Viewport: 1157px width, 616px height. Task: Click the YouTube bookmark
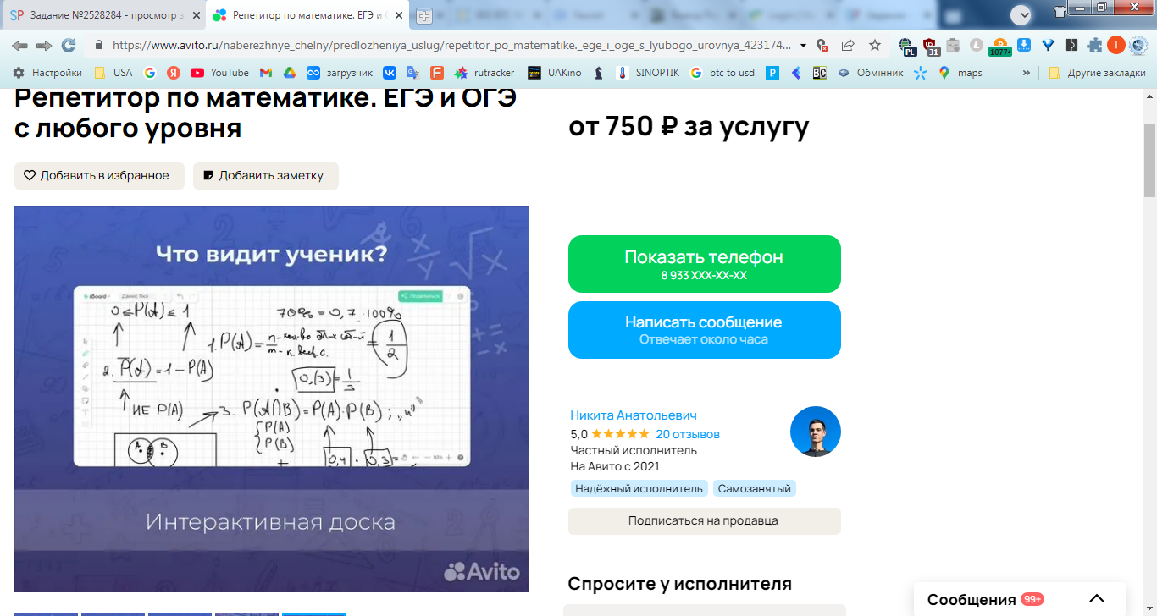219,73
